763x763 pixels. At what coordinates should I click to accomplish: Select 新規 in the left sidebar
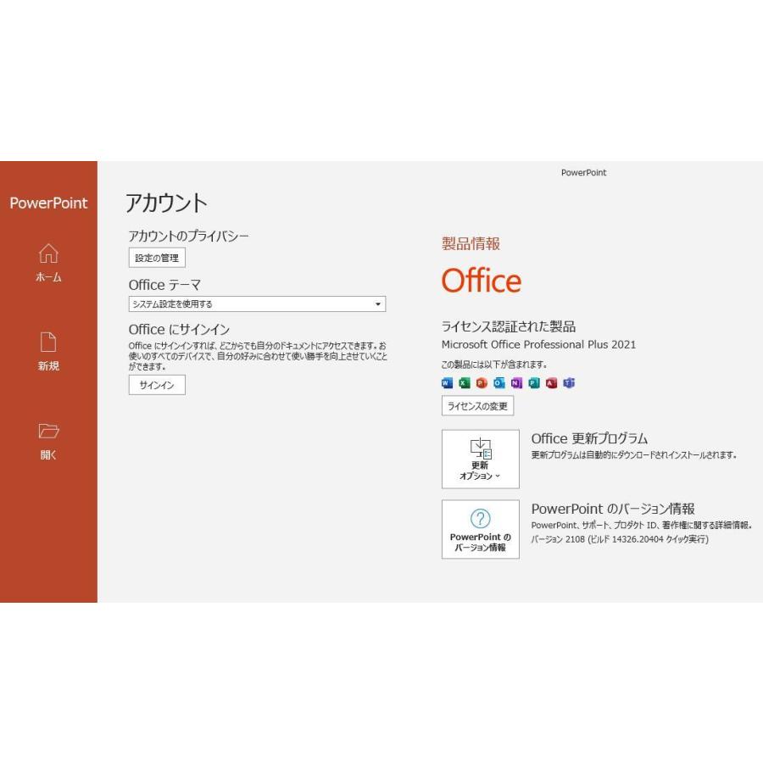[x=48, y=352]
